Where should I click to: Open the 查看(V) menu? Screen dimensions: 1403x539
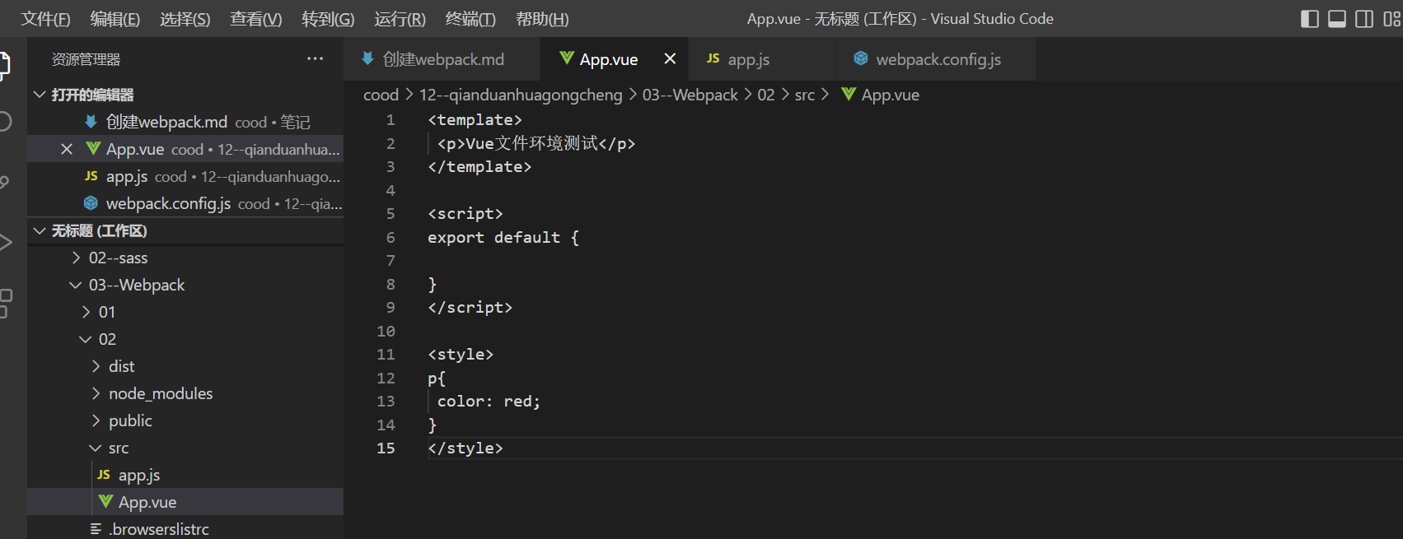point(256,19)
